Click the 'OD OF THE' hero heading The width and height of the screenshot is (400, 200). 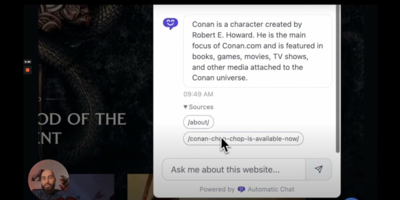pos(82,119)
